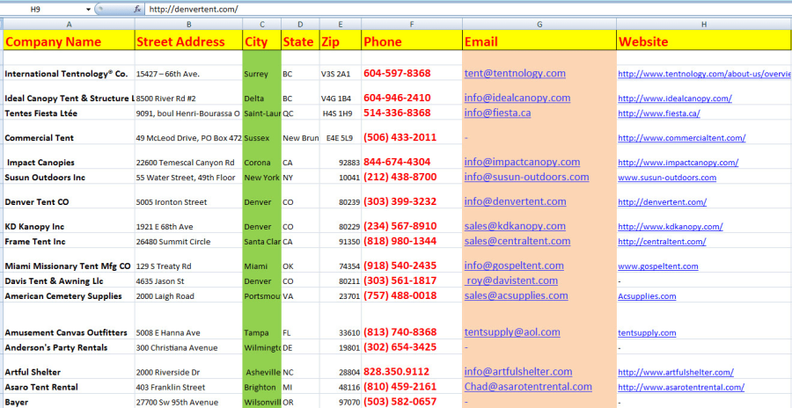Select column G header
792x408 pixels.
tap(539, 25)
